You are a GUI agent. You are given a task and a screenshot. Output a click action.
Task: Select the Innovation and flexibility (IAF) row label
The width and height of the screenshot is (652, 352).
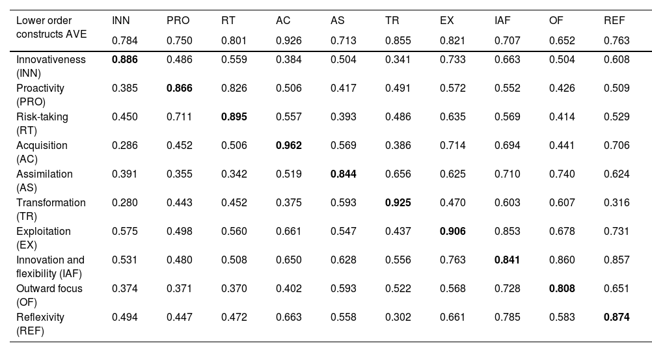pyautogui.click(x=50, y=266)
